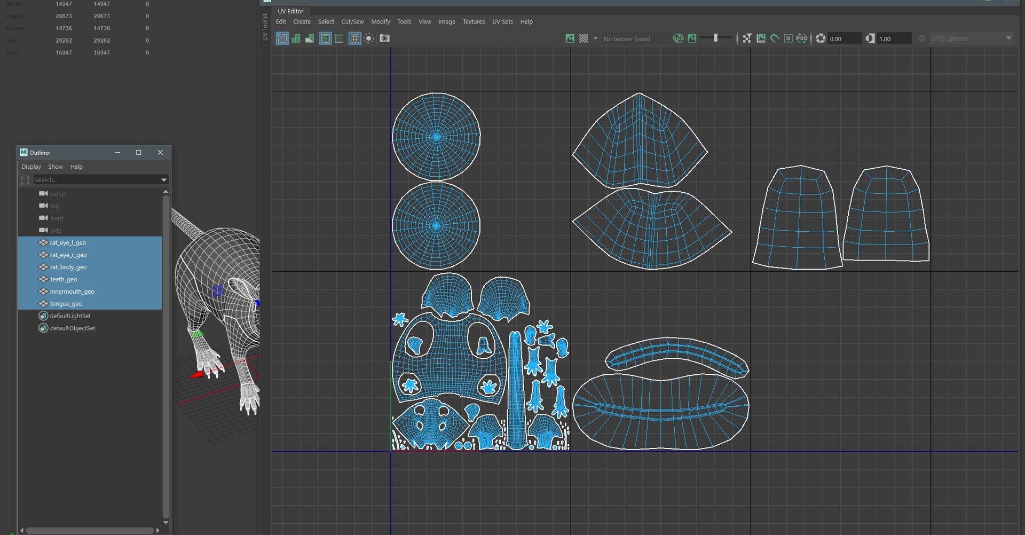Image resolution: width=1025 pixels, height=535 pixels.
Task: Enable the checker pattern texture icon
Action: pyautogui.click(x=584, y=38)
